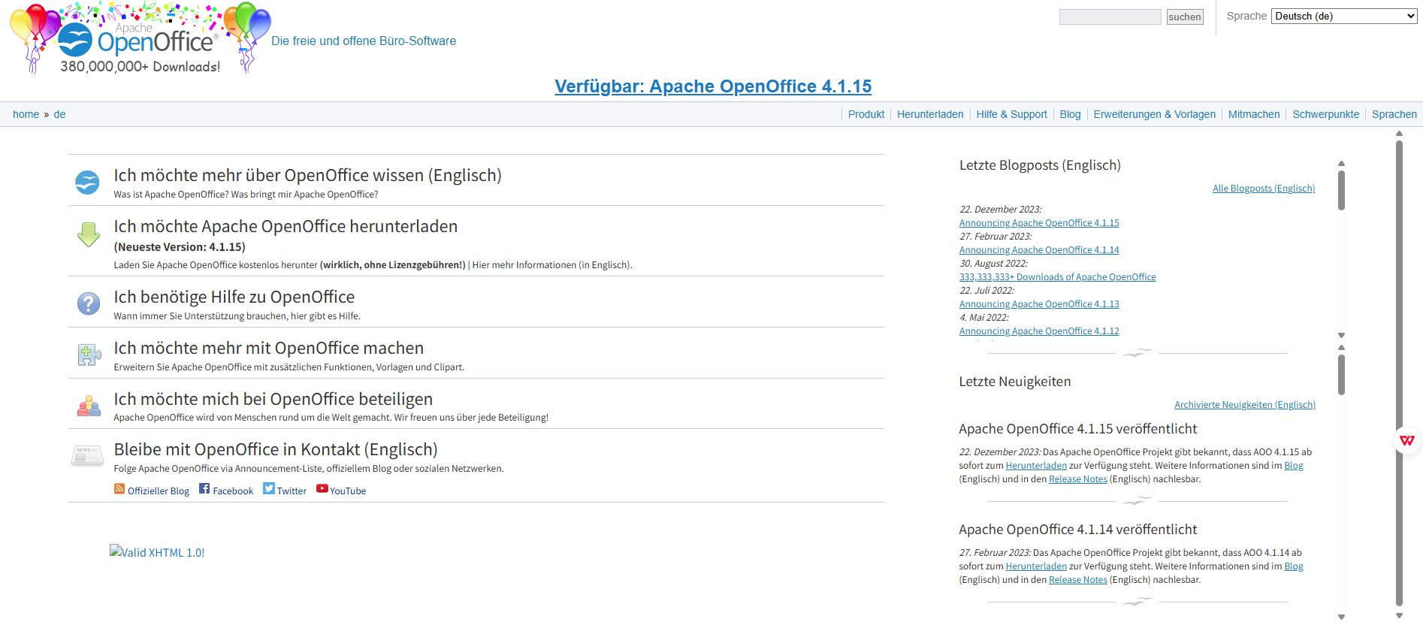
Task: Click the Apache OpenOffice logo
Action: [x=140, y=38]
